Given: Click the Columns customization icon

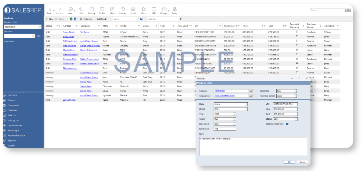Looking at the screenshot, I should point(81,19).
